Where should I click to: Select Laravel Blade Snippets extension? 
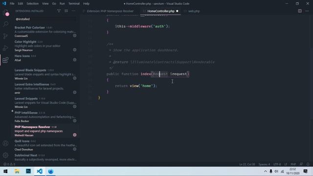click(x=45, y=74)
